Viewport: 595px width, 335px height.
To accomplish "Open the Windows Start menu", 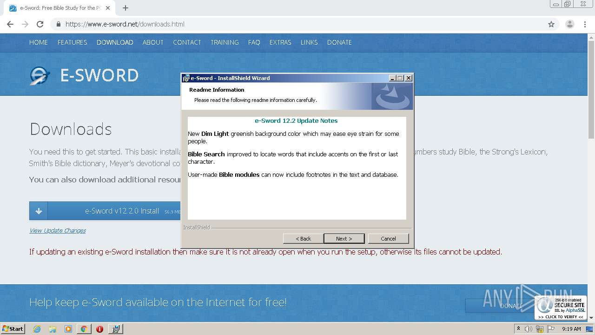I will click(x=13, y=328).
